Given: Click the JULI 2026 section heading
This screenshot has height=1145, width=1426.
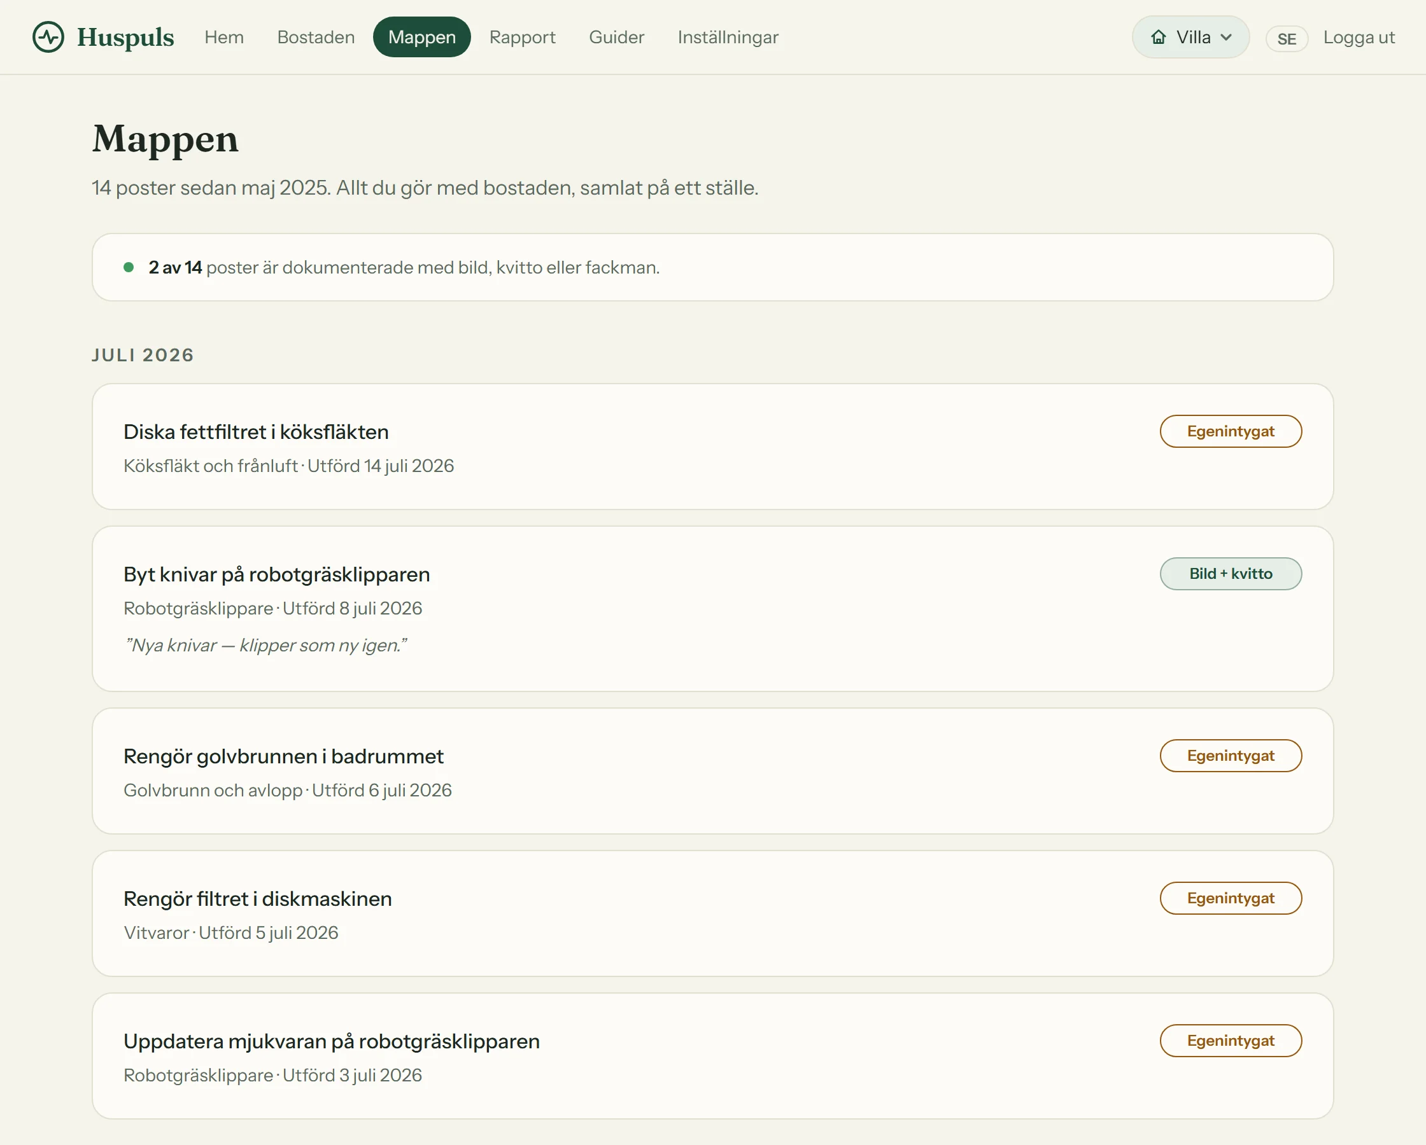Looking at the screenshot, I should (x=143, y=355).
